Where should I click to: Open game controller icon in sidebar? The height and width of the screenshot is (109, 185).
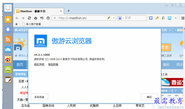(x=8, y=49)
